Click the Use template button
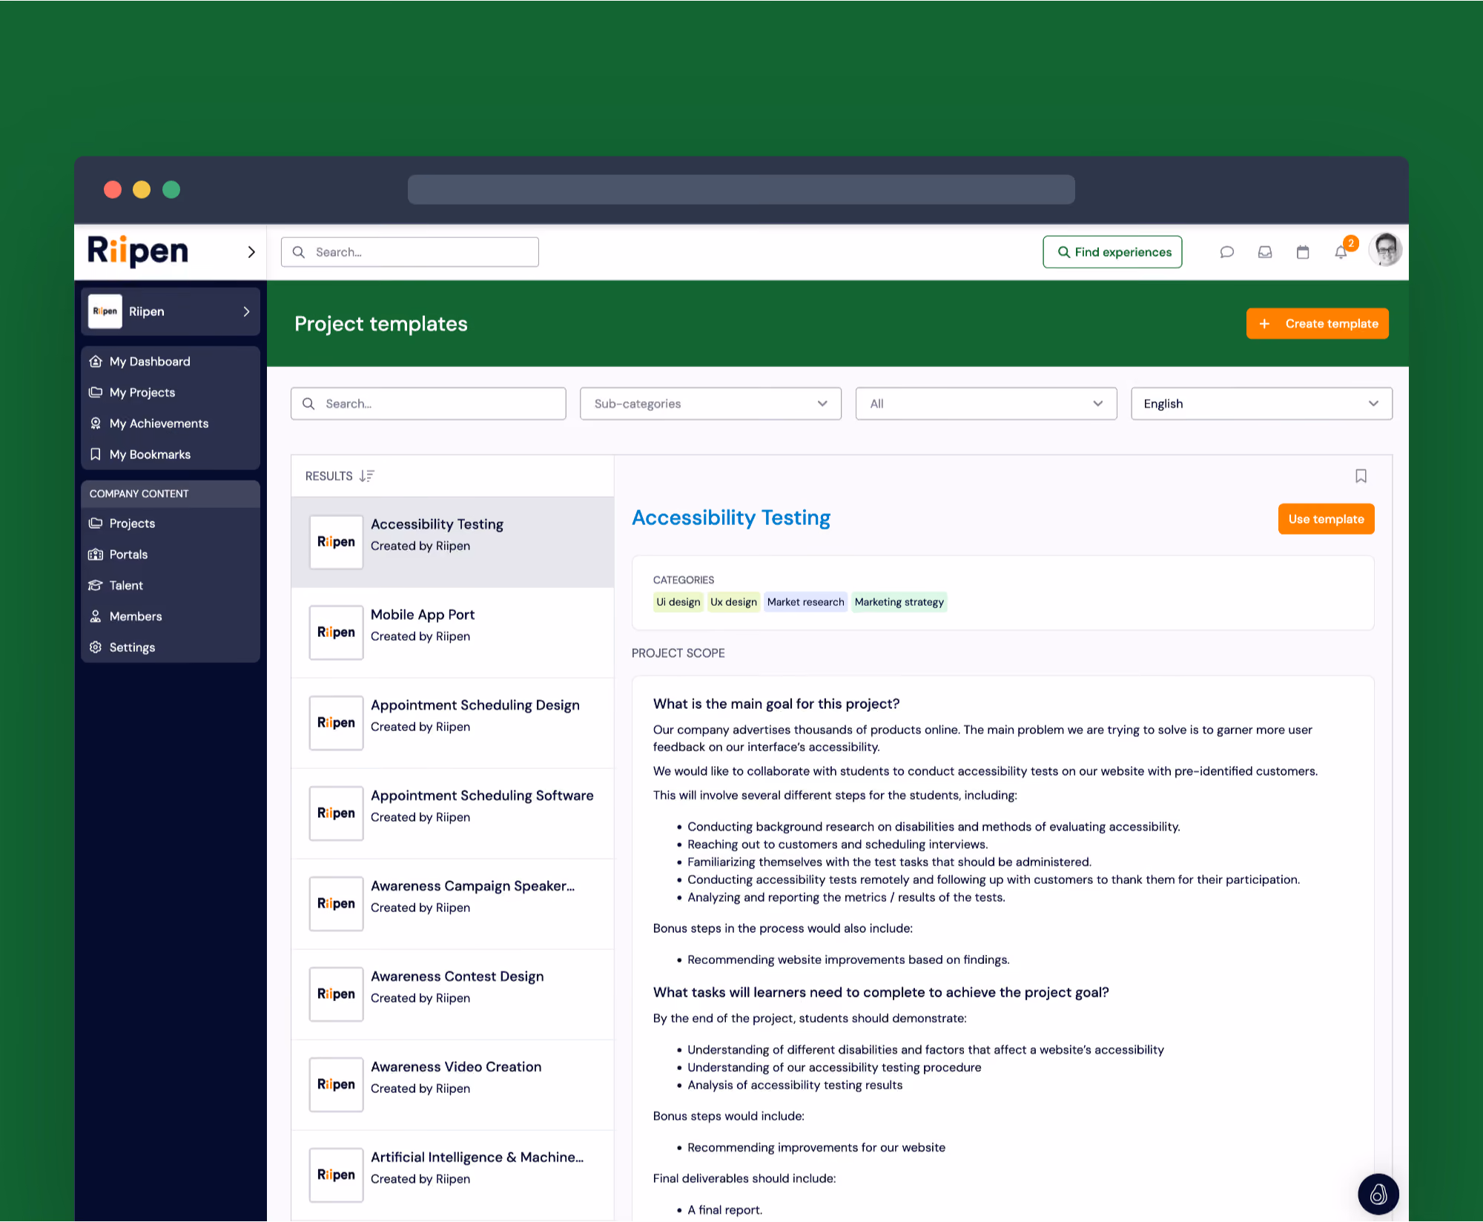 coord(1326,519)
